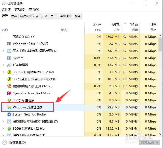Viewport: 163px width, 148px height.
Task: Expand the 360主动防御服务模块 process group
Action: 3,72
